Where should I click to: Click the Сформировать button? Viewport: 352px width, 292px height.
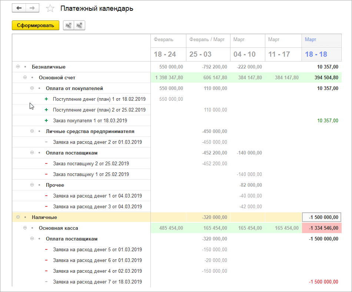coord(36,25)
